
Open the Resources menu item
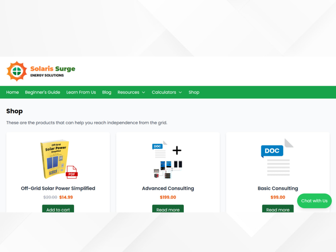[x=128, y=92]
